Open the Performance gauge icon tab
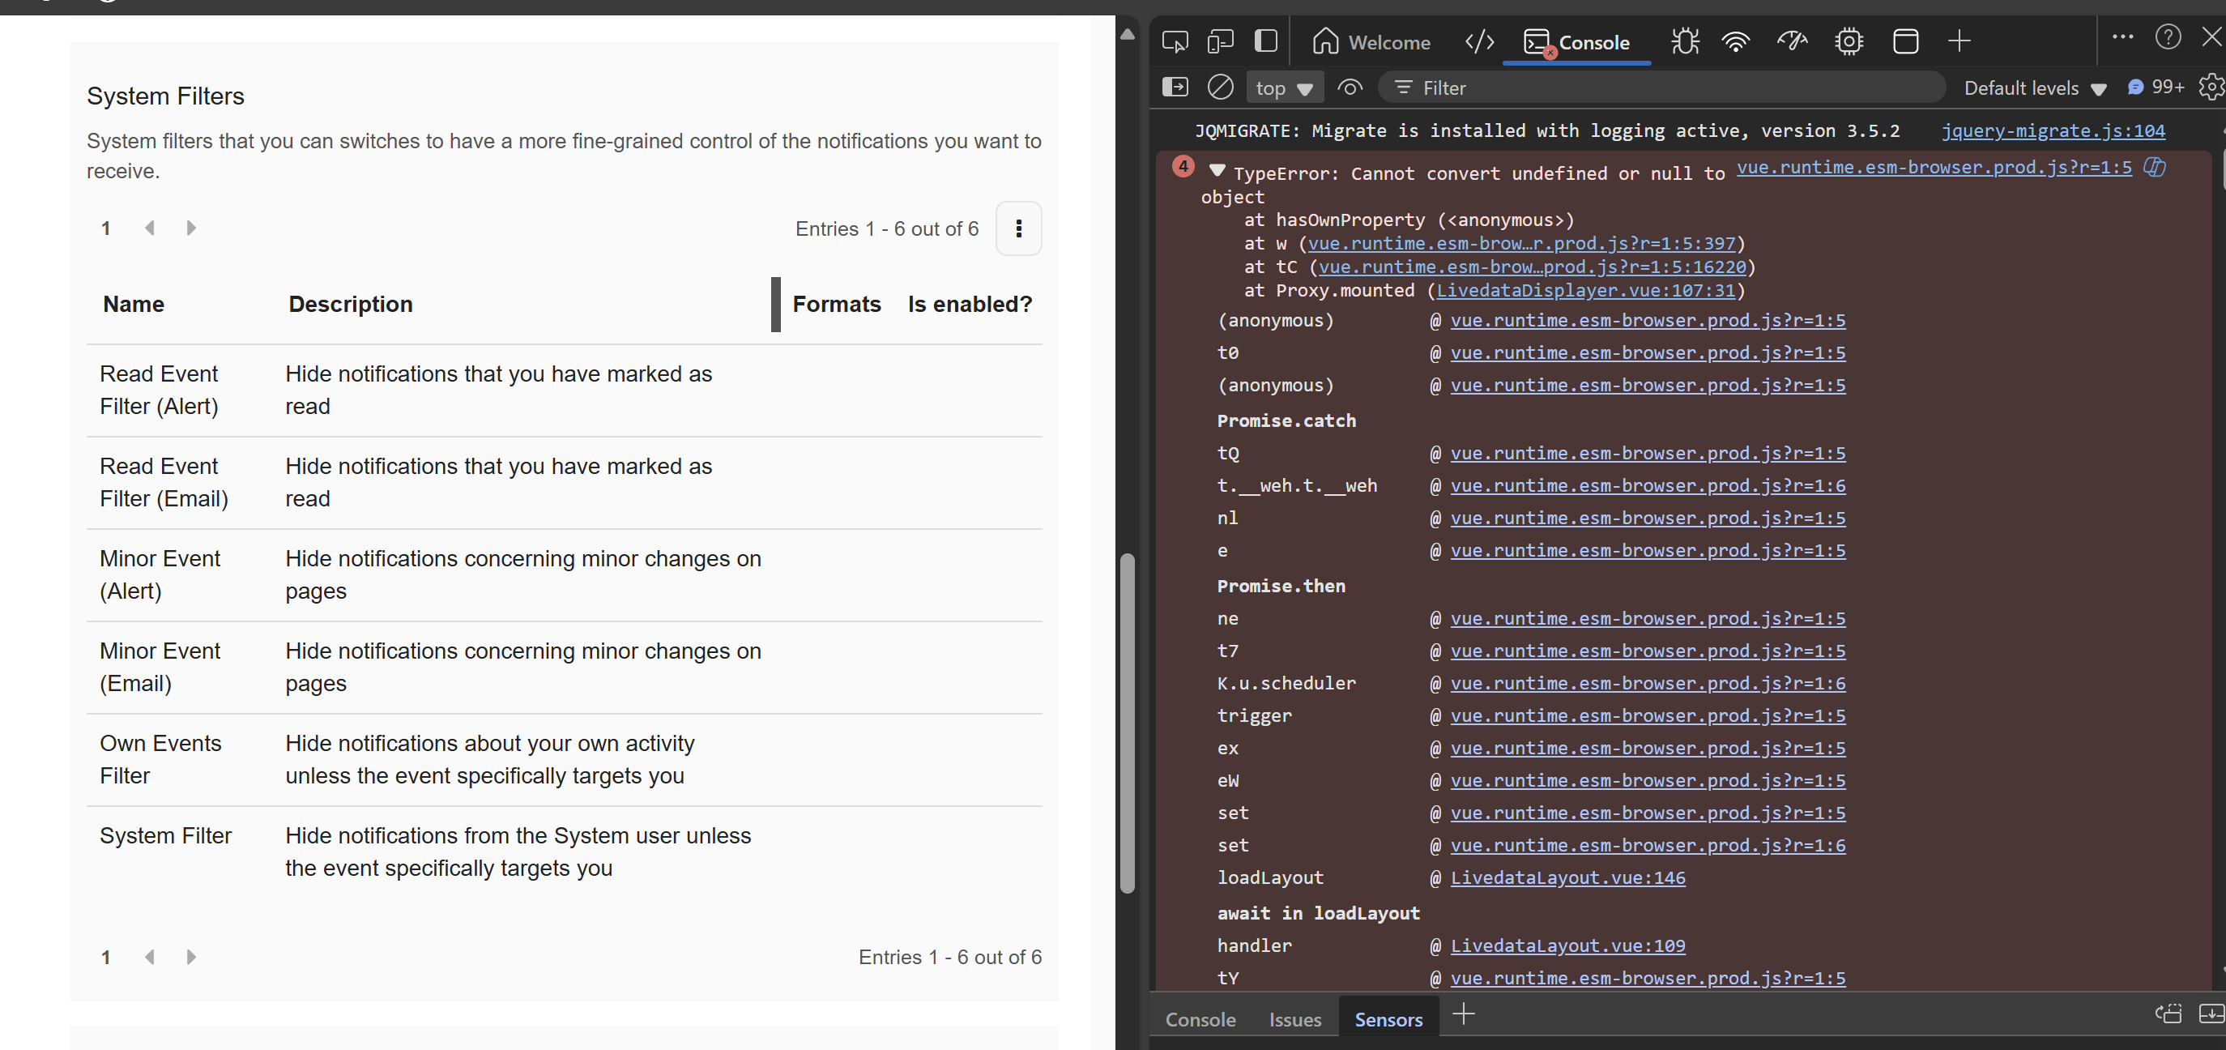 pos(1791,41)
